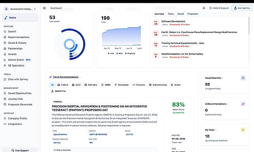Toggle the Ongoing legend item

130,53
